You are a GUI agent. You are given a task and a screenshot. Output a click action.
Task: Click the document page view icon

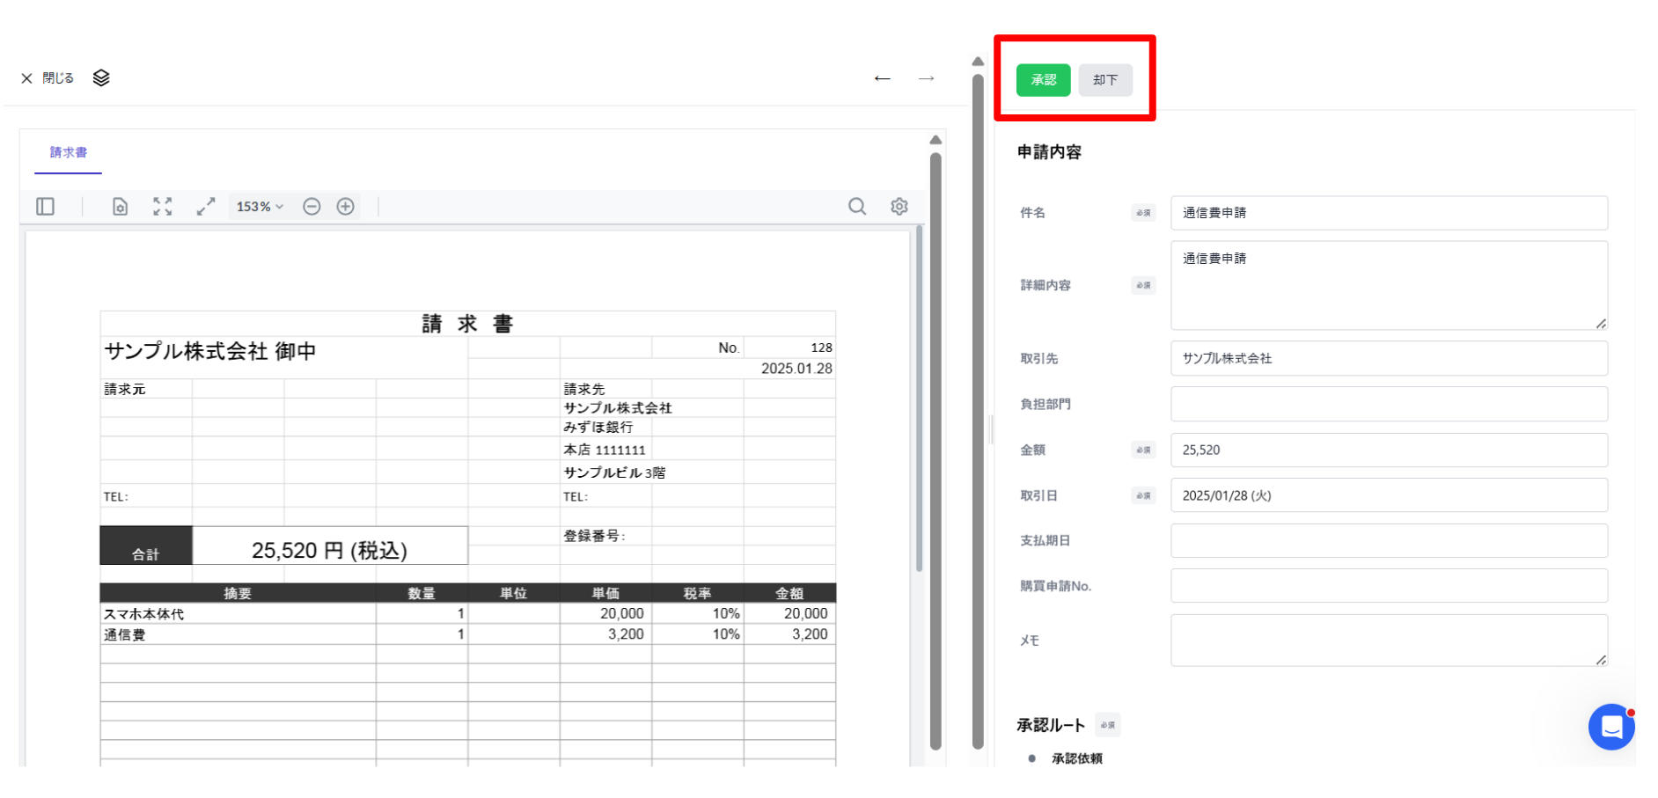(x=121, y=206)
